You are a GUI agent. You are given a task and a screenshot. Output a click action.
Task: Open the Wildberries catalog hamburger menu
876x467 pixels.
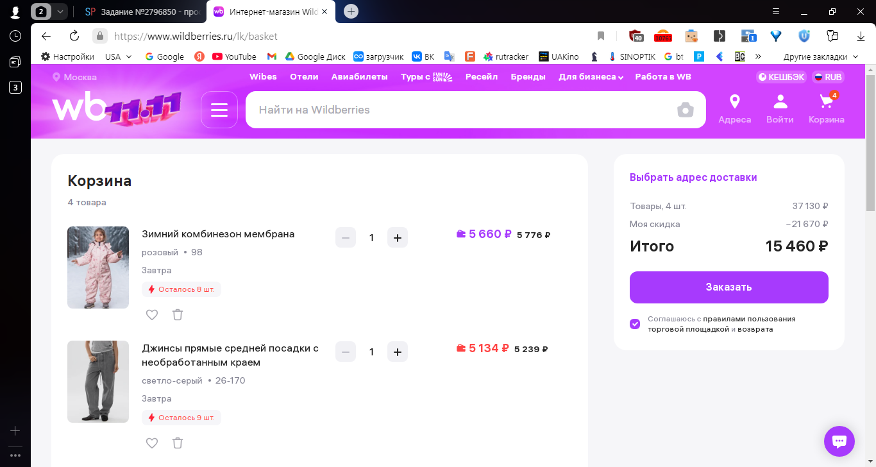point(219,110)
